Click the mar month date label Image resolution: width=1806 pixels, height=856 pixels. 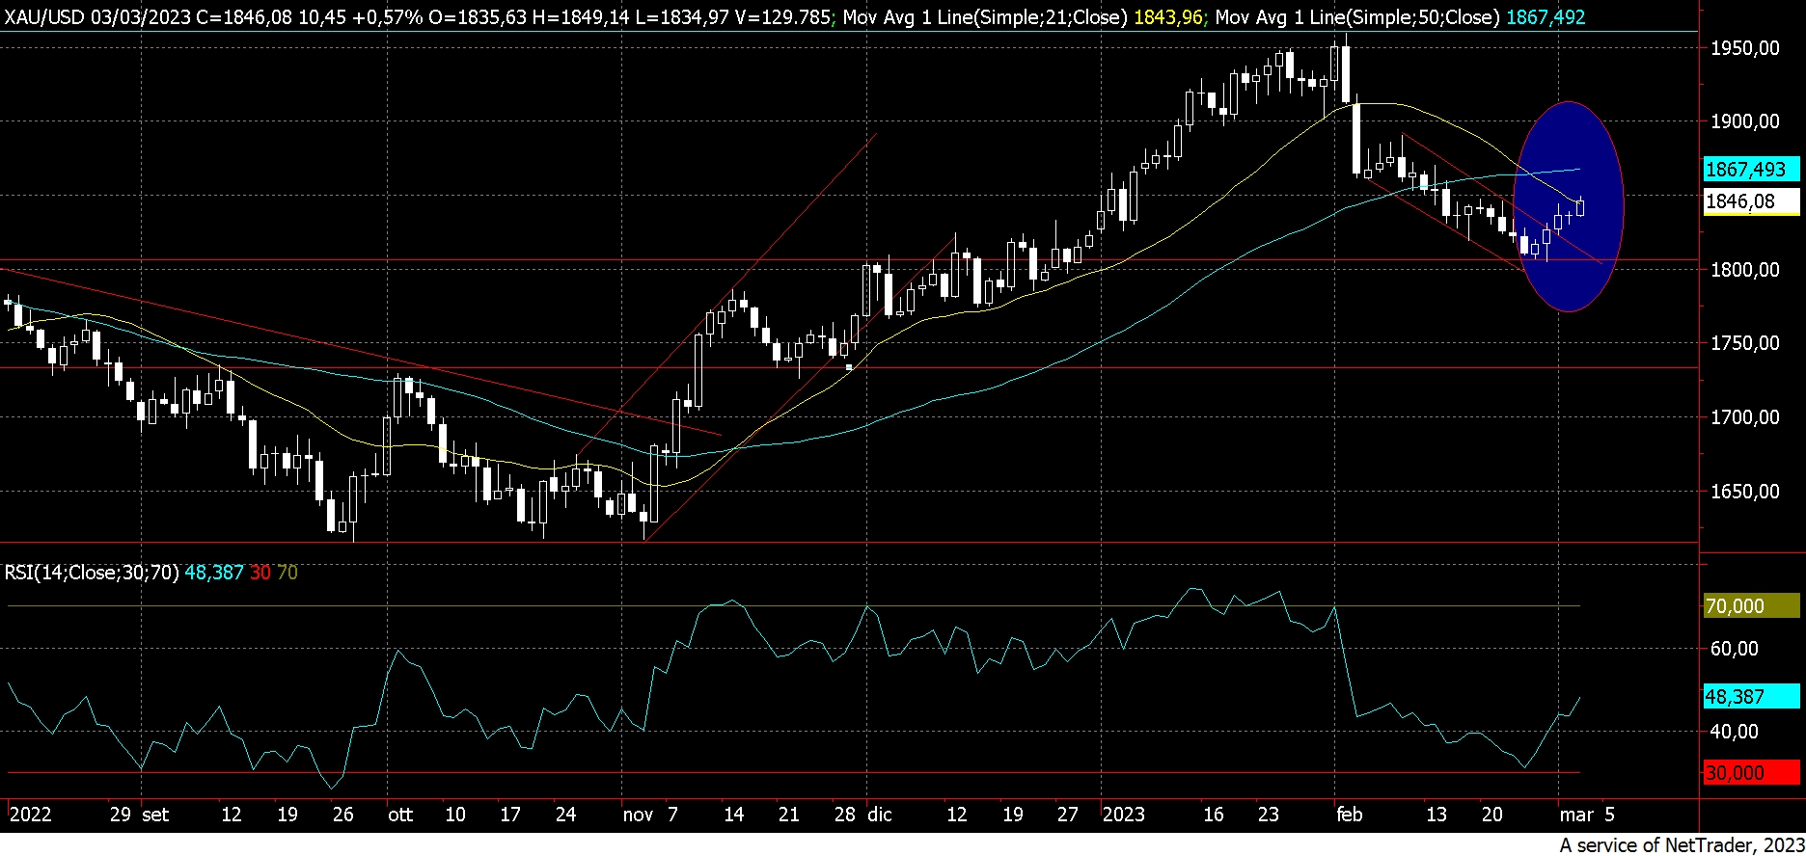1577,815
